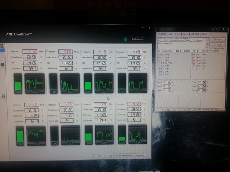230x172 pixels.
Task: Open the AMD OverDrive help question mark
Action: pyautogui.click(x=142, y=28)
